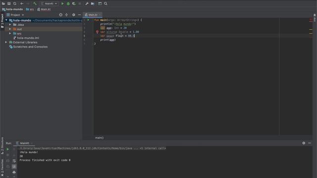Expand the .idea folder
This screenshot has height=178, width=317.
point(10,25)
